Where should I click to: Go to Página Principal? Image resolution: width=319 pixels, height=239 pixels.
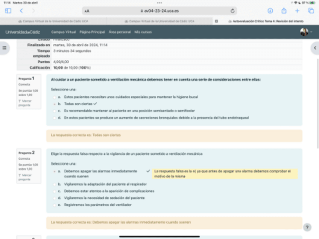click(92, 32)
